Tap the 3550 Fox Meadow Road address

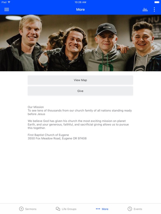click(x=57, y=138)
